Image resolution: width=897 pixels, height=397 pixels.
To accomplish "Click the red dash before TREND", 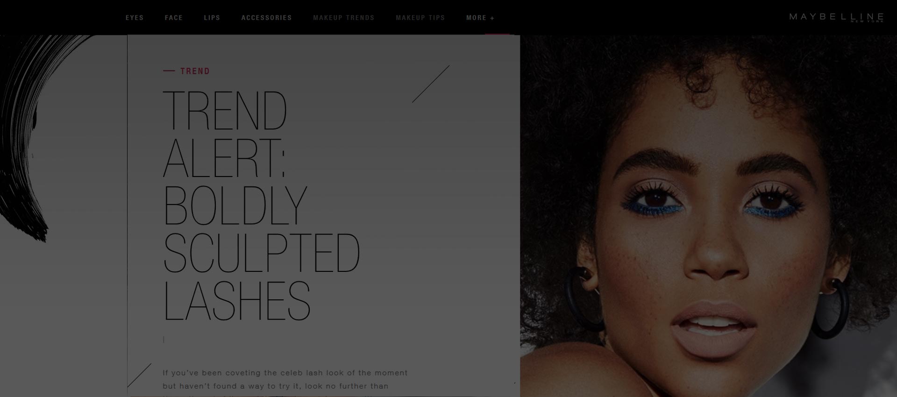I will (169, 71).
